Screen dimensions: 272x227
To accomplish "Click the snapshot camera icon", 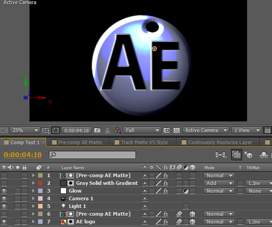I will point(97,130).
